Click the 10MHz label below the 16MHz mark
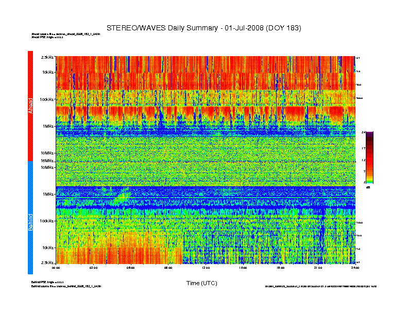408x315 pixels. point(47,167)
